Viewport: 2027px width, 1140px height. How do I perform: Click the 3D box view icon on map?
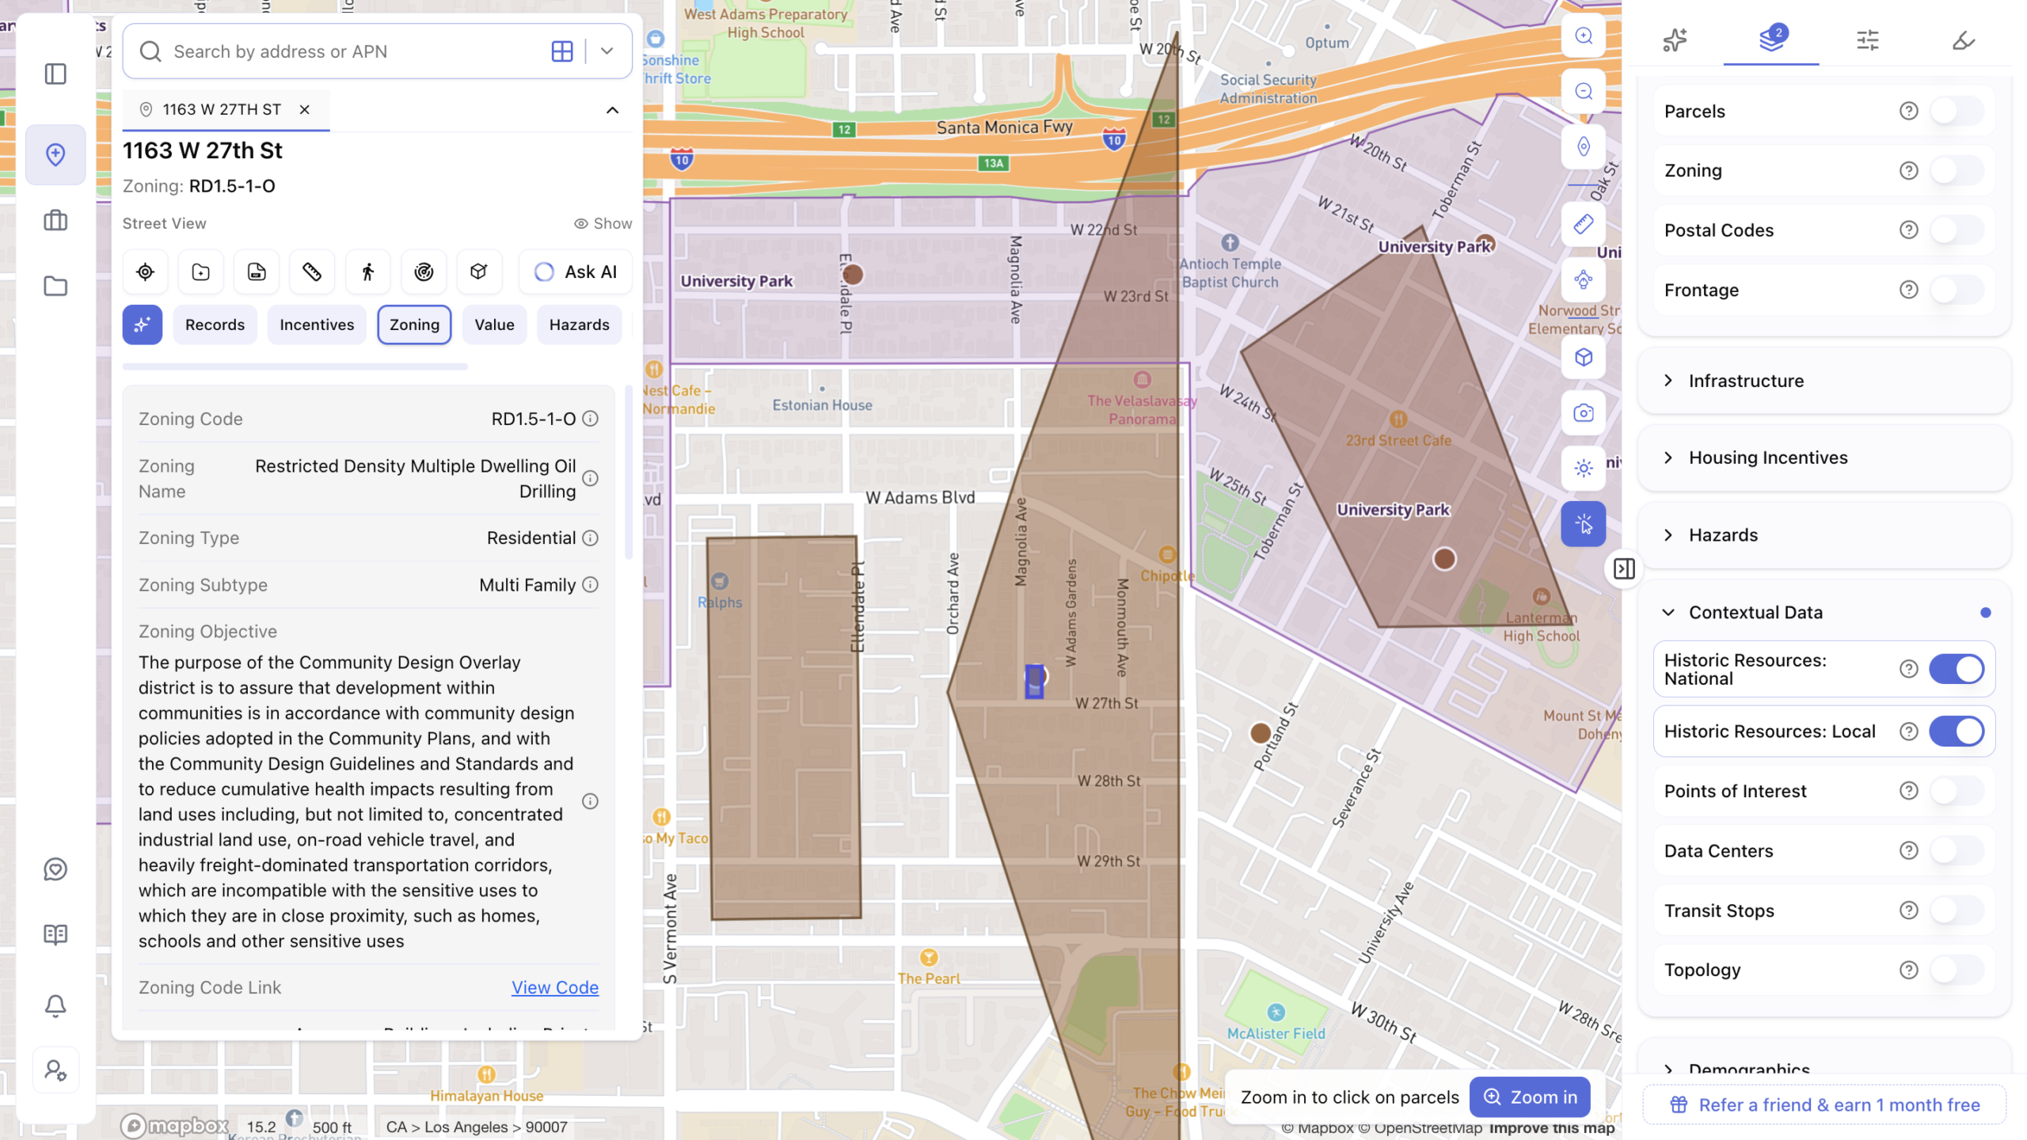tap(1584, 357)
